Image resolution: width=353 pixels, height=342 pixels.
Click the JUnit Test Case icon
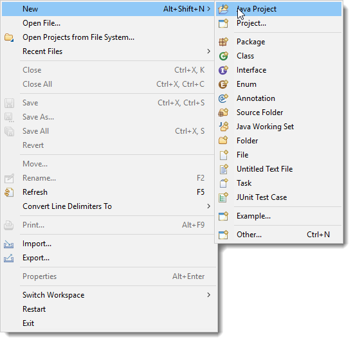(223, 197)
